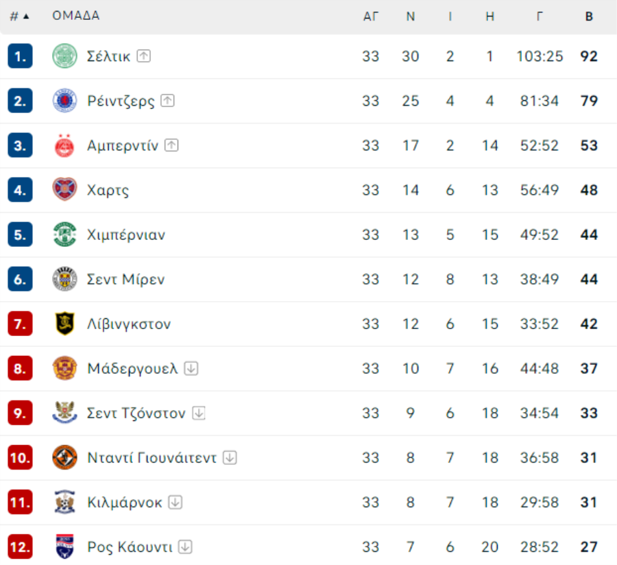The height and width of the screenshot is (565, 617).
Task: Click the Dundee United club crest icon
Action: (x=65, y=457)
